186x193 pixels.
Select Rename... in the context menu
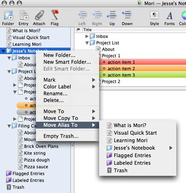coord(67,93)
